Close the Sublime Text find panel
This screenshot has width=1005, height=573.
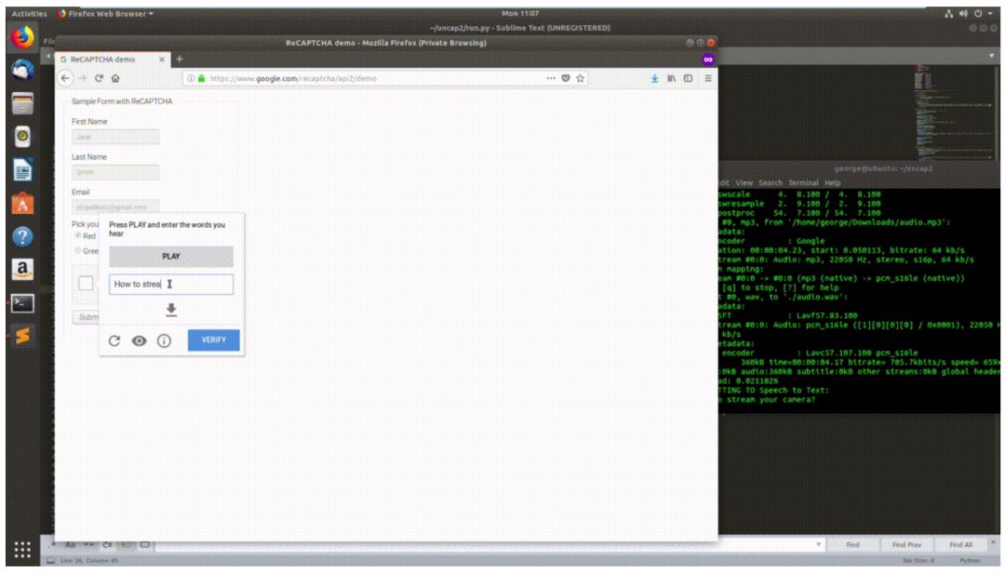(x=994, y=541)
